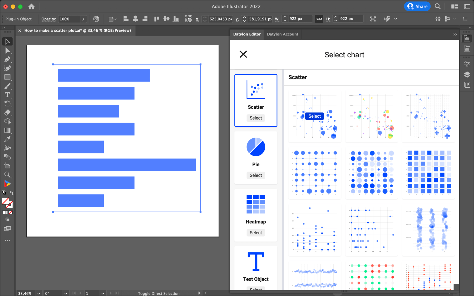Image resolution: width=474 pixels, height=296 pixels.
Task: Swap fill and stroke colors
Action: point(11,193)
